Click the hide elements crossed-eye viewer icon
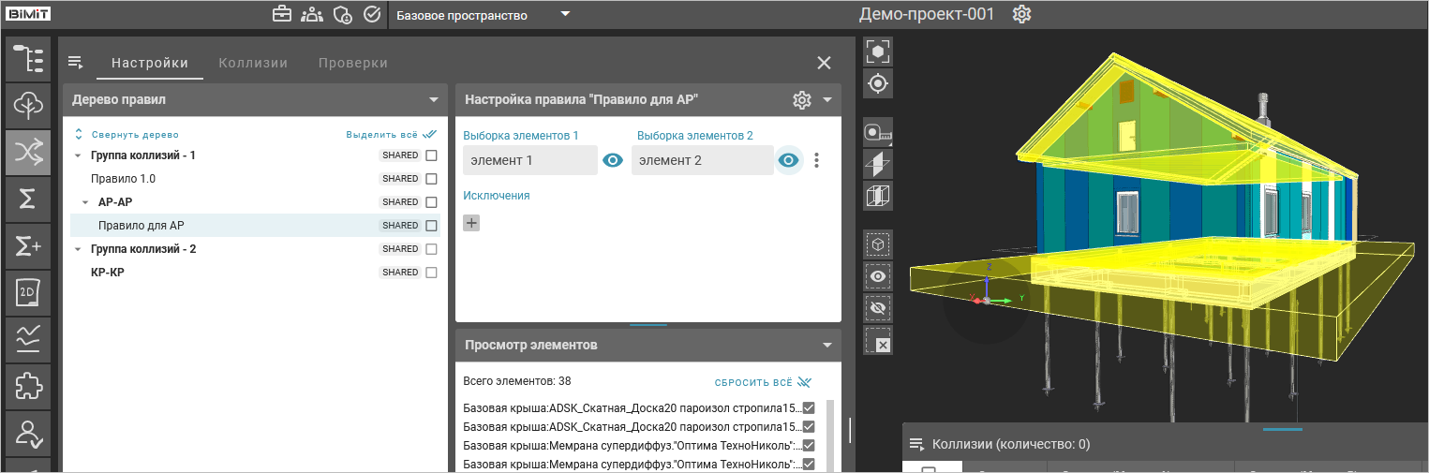Viewport: 1429px width, 473px height. point(878,308)
